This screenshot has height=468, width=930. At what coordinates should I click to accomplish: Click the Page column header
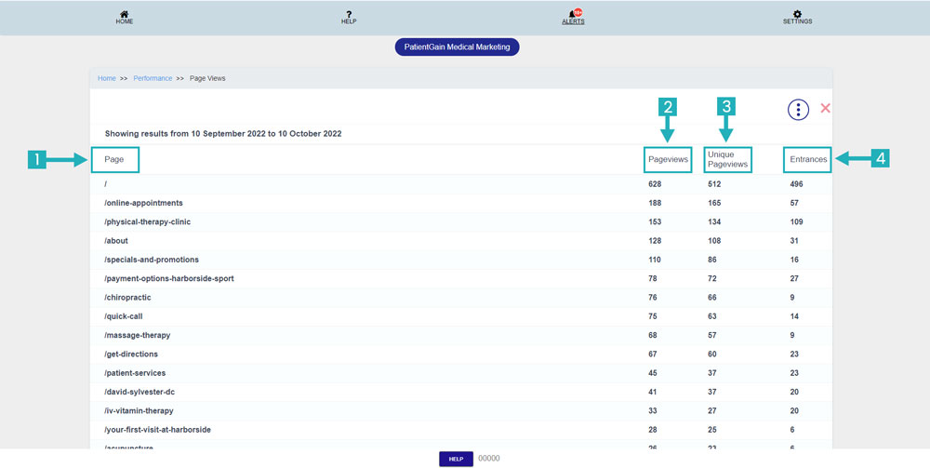[x=113, y=159]
